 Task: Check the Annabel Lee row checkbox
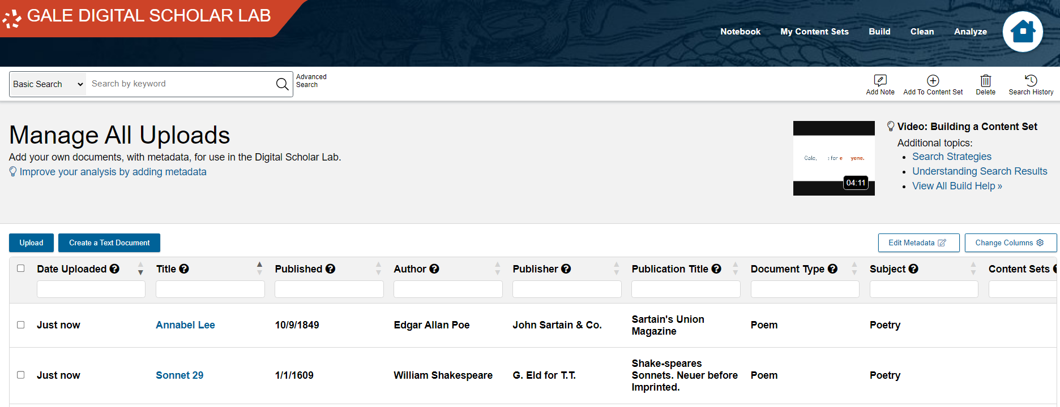tap(21, 325)
